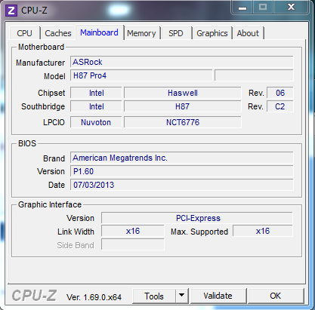Select the Mainboard tab
The image size is (315, 310).
pos(99,32)
